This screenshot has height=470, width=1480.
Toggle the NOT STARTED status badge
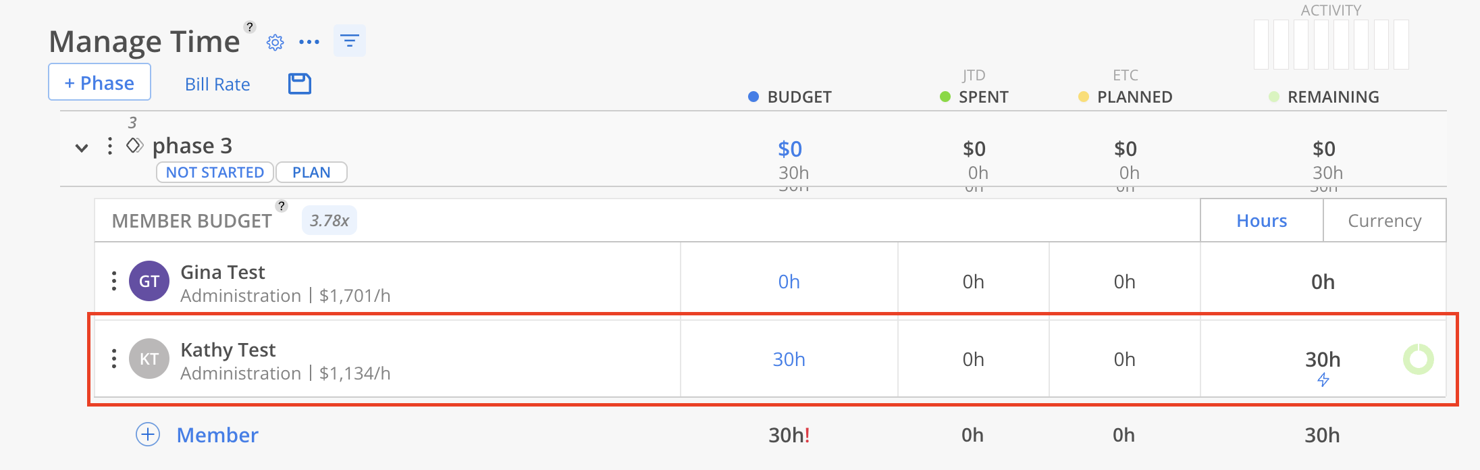pyautogui.click(x=215, y=172)
